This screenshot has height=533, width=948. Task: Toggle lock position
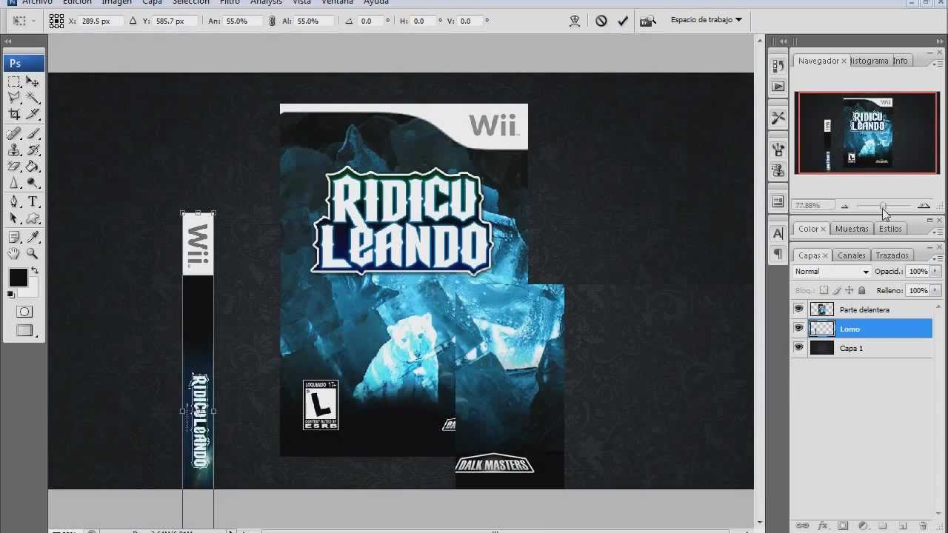849,290
